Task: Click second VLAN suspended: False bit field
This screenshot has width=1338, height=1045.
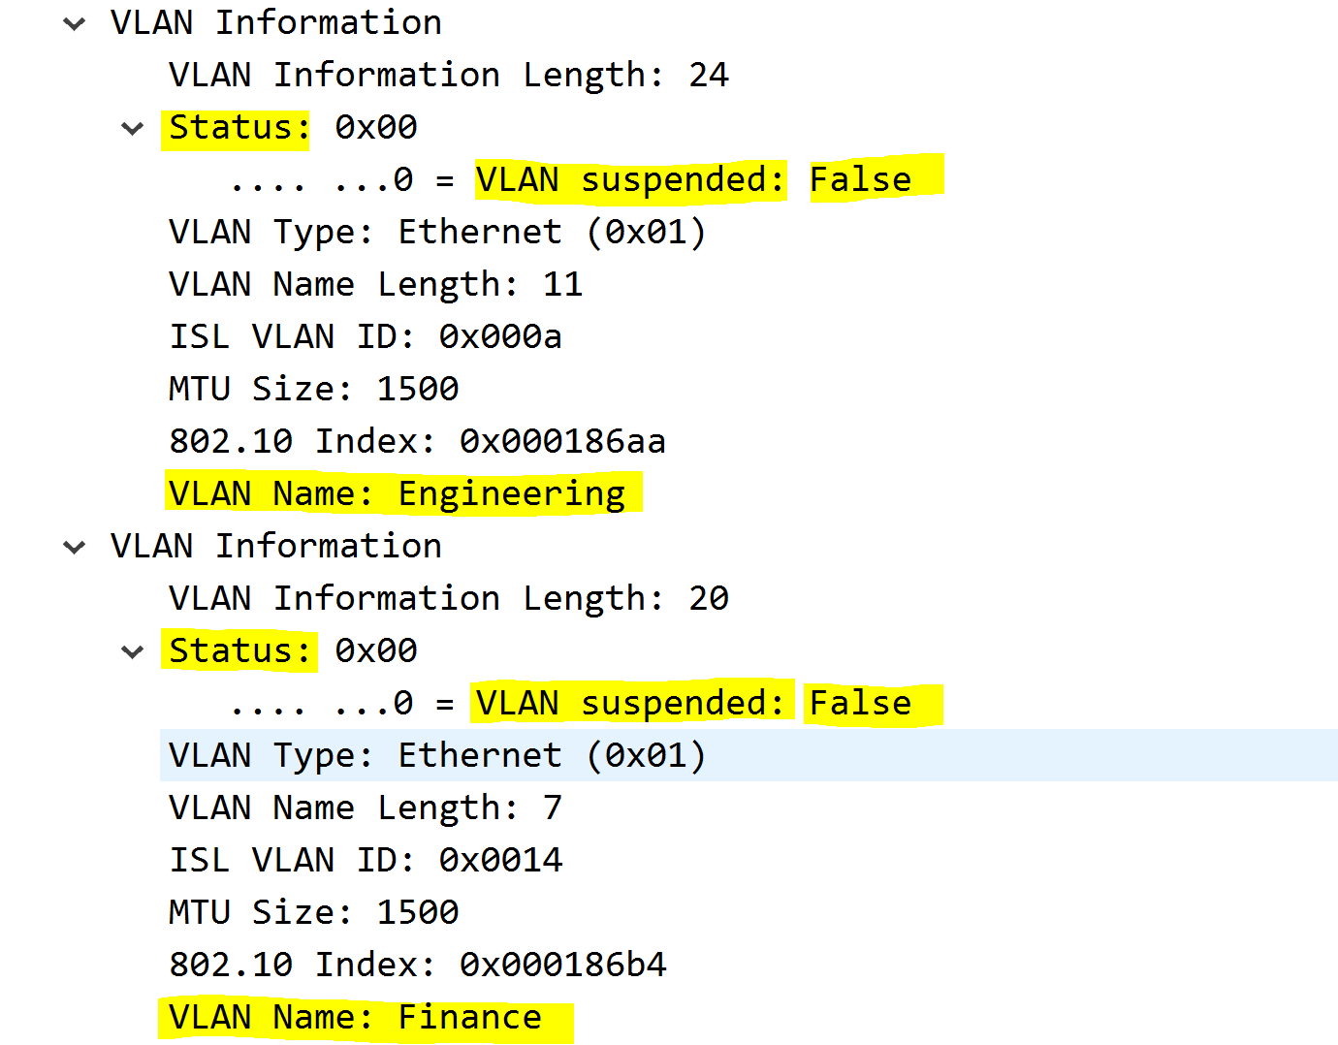Action: click(x=572, y=704)
